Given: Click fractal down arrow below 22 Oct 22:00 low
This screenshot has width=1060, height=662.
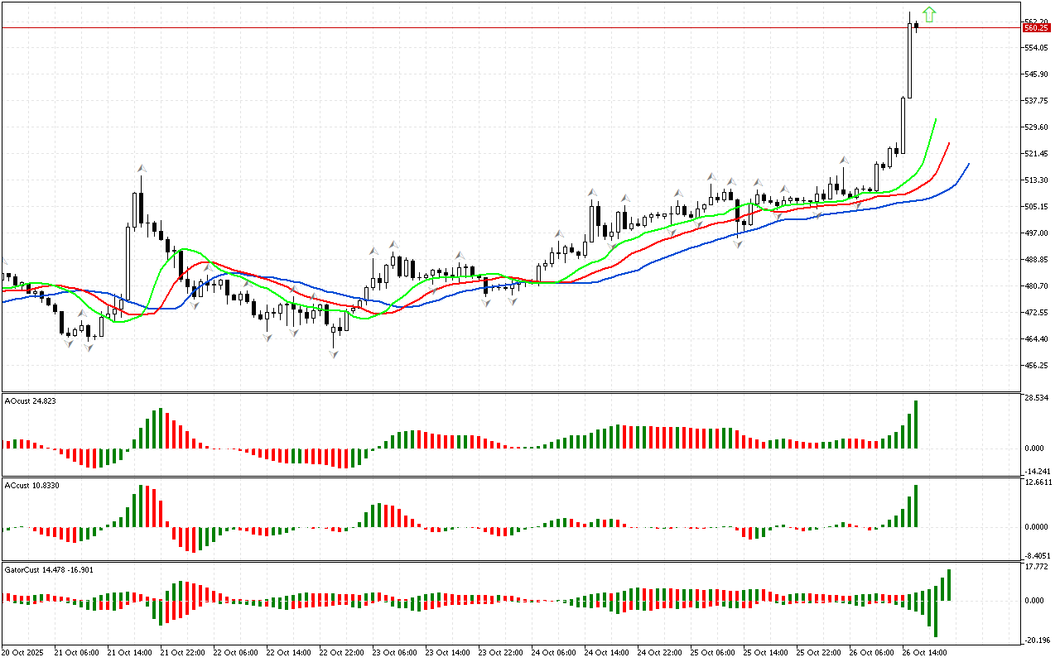Looking at the screenshot, I should (334, 354).
